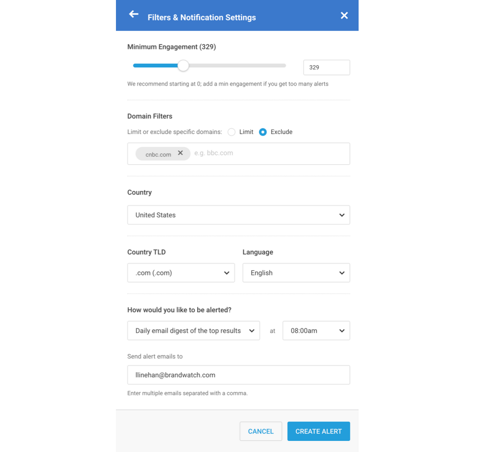Screen dimensions: 477x452
Task: Select the Limit radio option
Action: point(232,132)
